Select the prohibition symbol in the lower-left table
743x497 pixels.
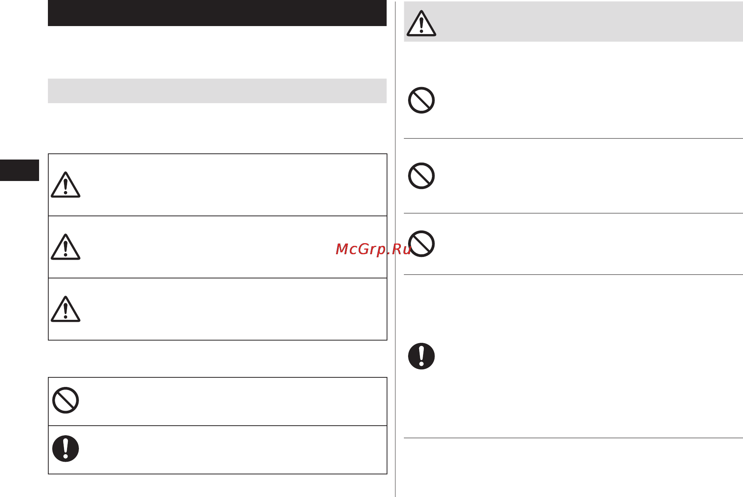66,400
